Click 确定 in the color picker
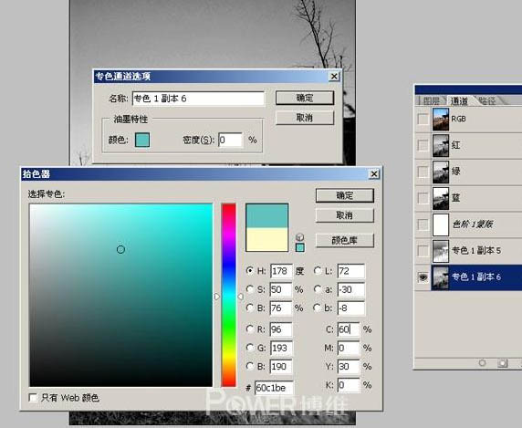 coord(345,195)
